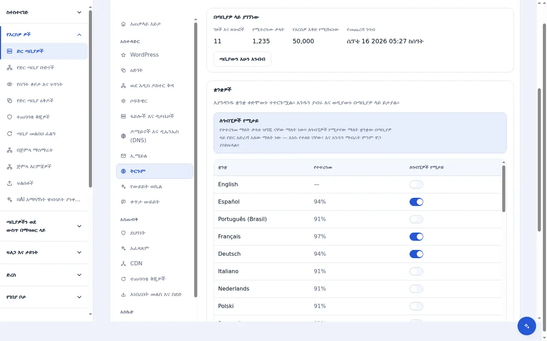Screen dimensions: 547x341
Task: Open ድር ጣቢያዎች server icon in left sidebar
Action: click(x=9, y=51)
